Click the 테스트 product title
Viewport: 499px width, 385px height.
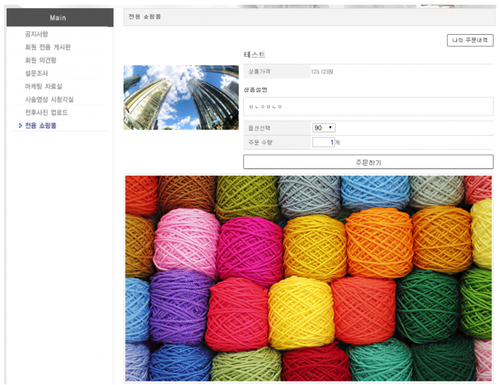click(x=255, y=55)
